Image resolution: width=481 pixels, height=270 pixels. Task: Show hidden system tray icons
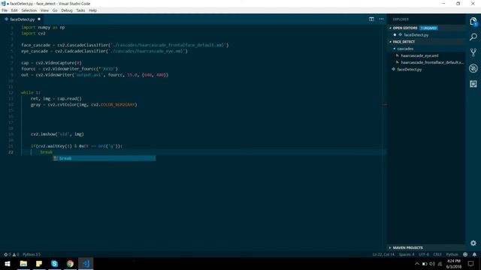click(x=416, y=264)
